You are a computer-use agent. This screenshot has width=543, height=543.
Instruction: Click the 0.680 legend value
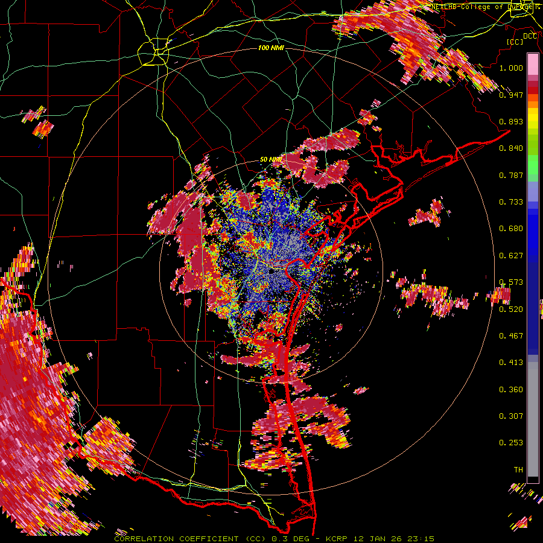coord(511,229)
